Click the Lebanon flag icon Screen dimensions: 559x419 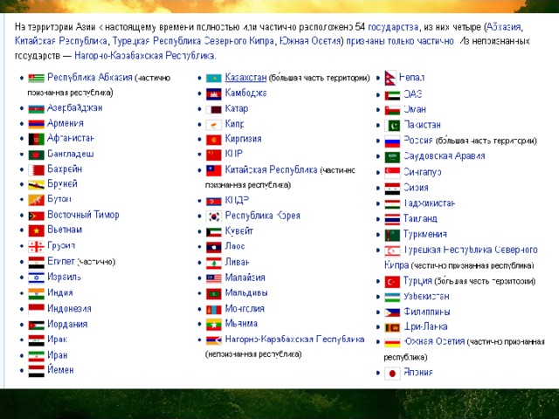pos(214,263)
